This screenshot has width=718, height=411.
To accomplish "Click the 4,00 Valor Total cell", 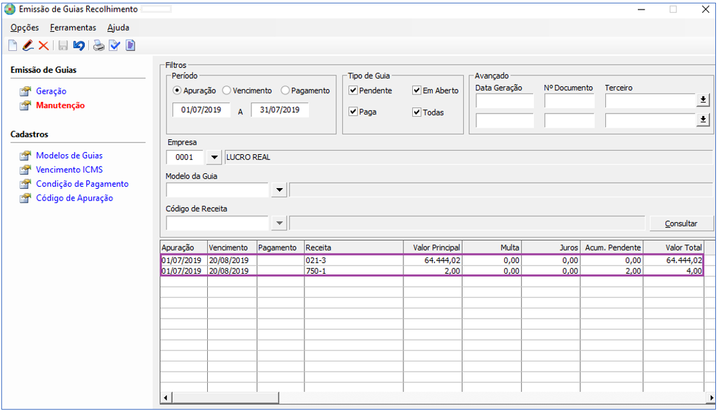I will pos(673,271).
